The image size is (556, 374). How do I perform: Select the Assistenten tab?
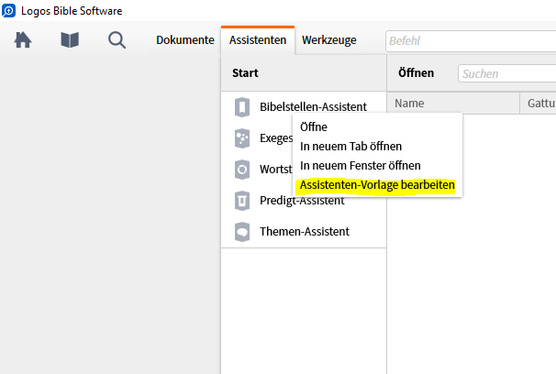click(258, 40)
